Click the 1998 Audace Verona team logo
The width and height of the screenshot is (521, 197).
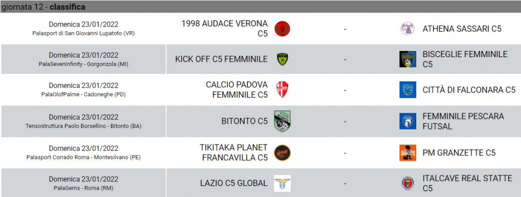[282, 29]
